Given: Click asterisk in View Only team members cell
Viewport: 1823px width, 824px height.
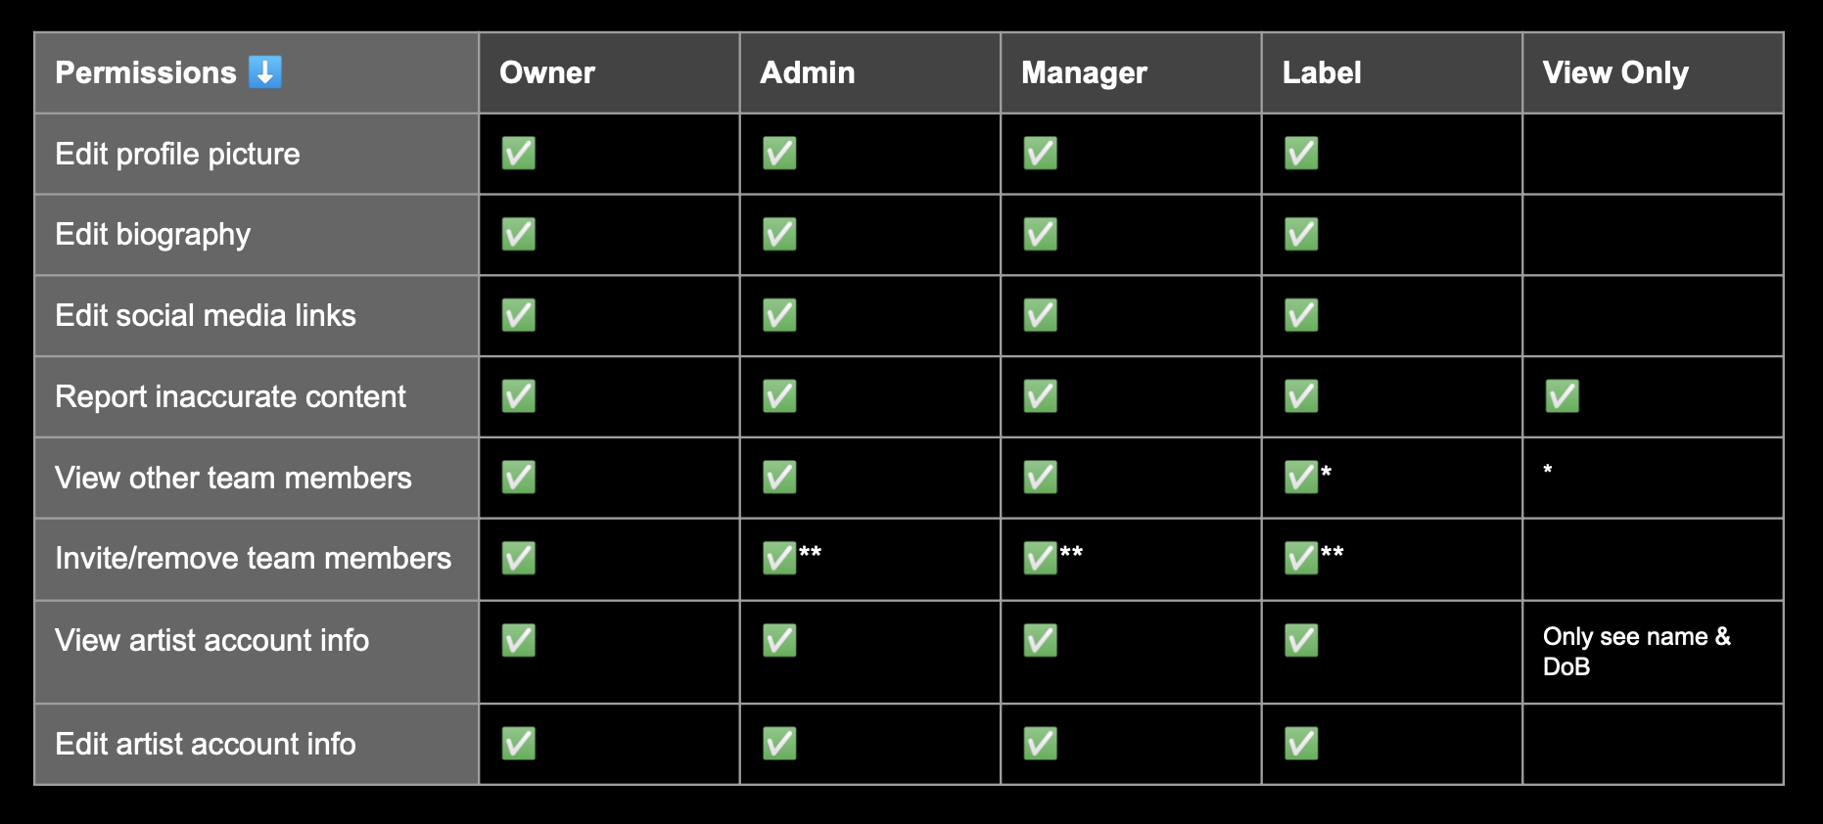Looking at the screenshot, I should click(1548, 471).
